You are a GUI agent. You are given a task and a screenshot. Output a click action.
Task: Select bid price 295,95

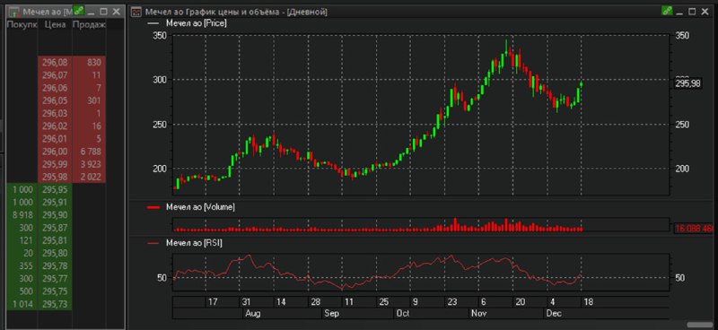(55, 189)
